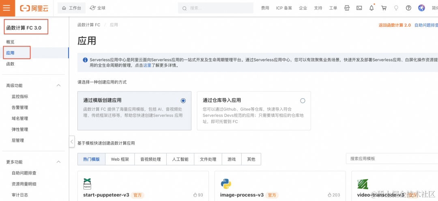Click 支持 in the top navigation
The height and width of the screenshot is (201, 438).
coord(318,8)
